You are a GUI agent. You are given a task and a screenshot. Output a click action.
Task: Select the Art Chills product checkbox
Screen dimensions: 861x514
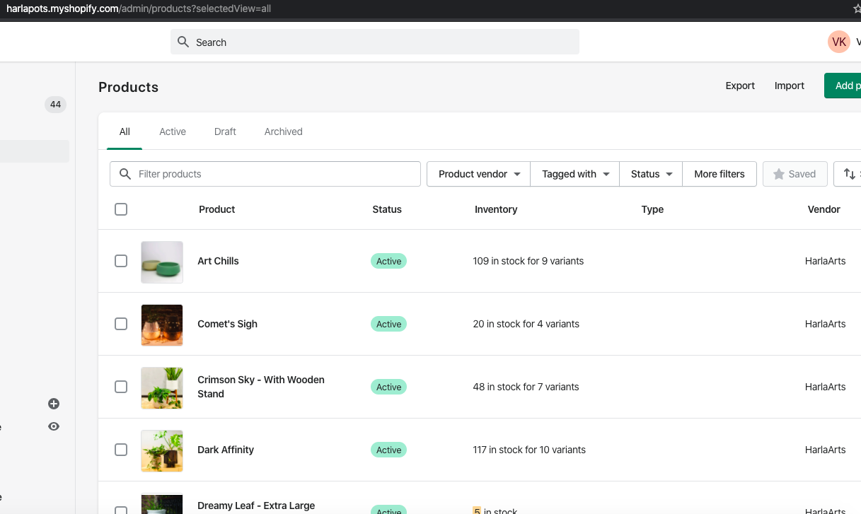tap(121, 261)
